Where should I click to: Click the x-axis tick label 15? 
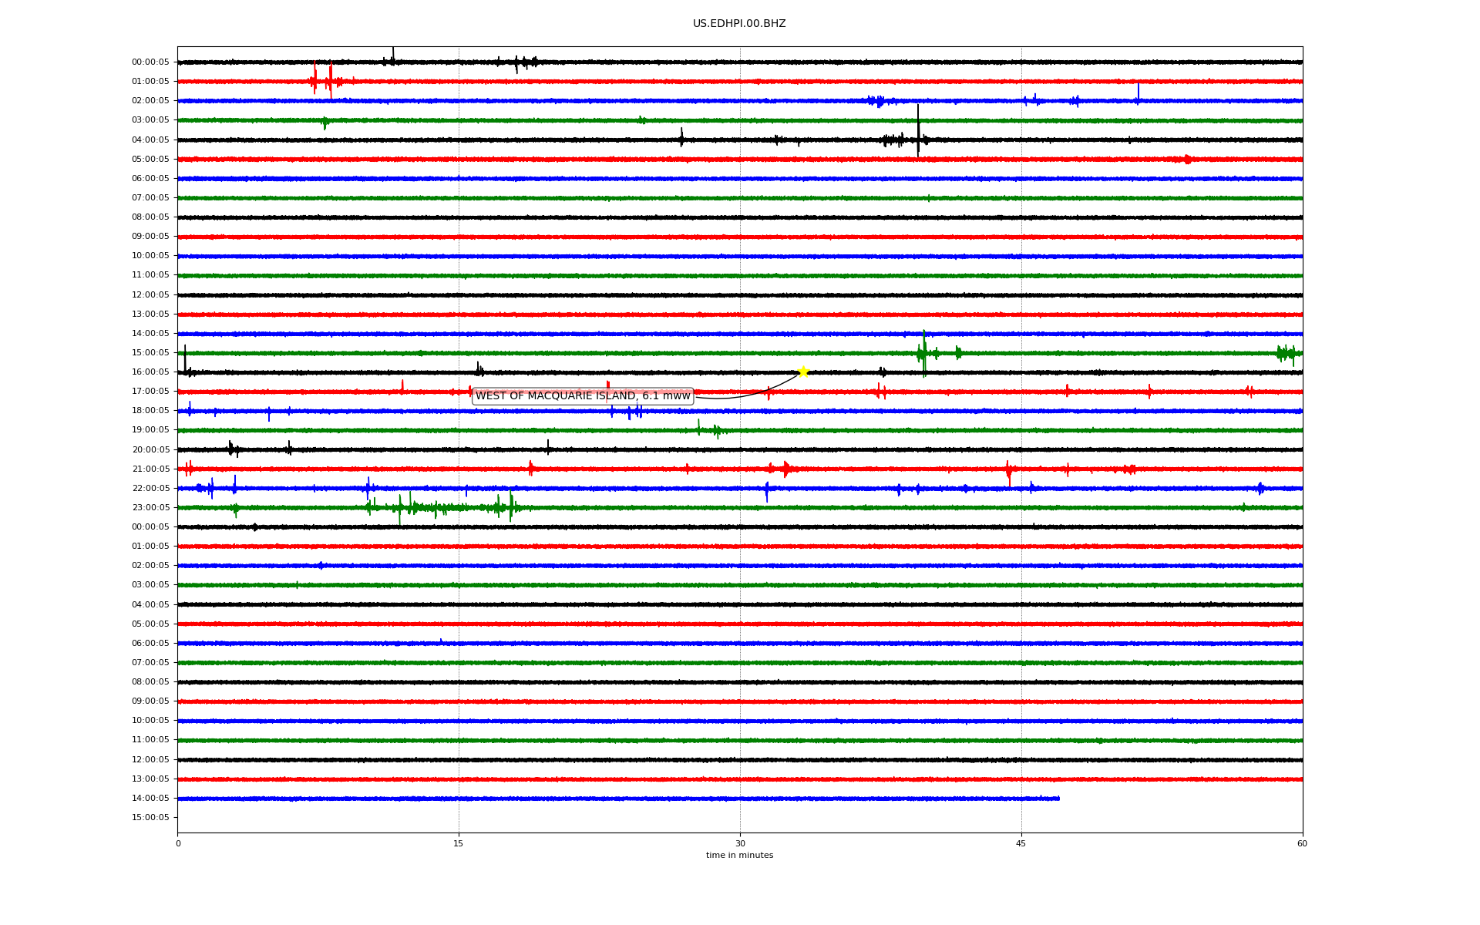[x=459, y=844]
